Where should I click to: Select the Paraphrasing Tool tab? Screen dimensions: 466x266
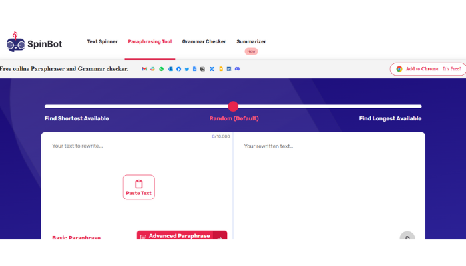pyautogui.click(x=150, y=41)
